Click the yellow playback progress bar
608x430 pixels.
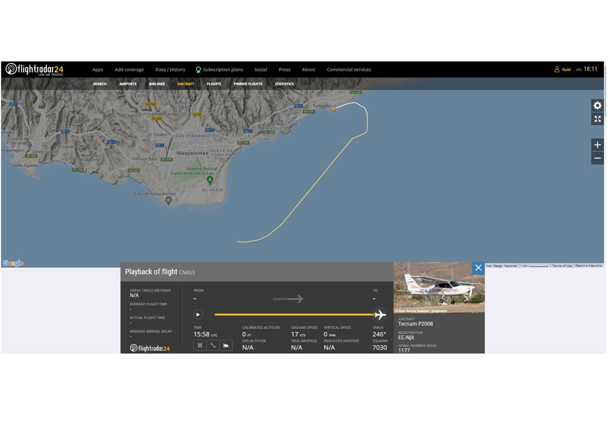(294, 314)
